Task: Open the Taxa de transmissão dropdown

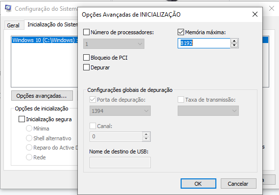Action: 208,111
